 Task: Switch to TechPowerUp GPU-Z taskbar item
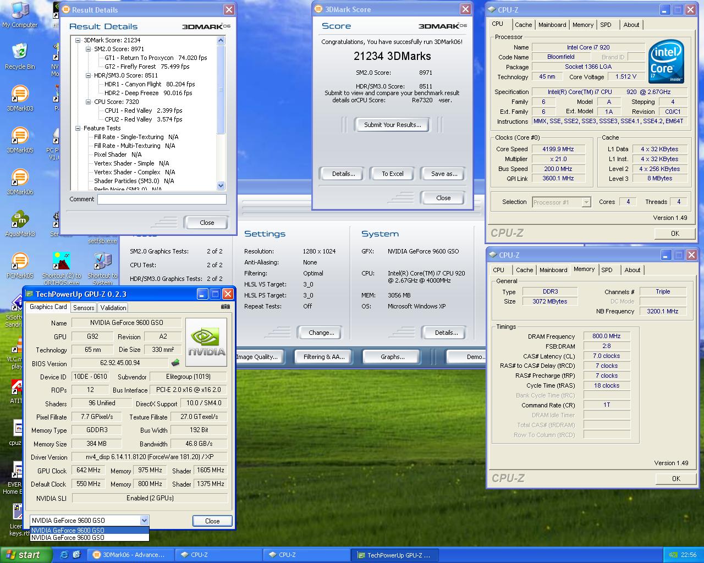(394, 555)
